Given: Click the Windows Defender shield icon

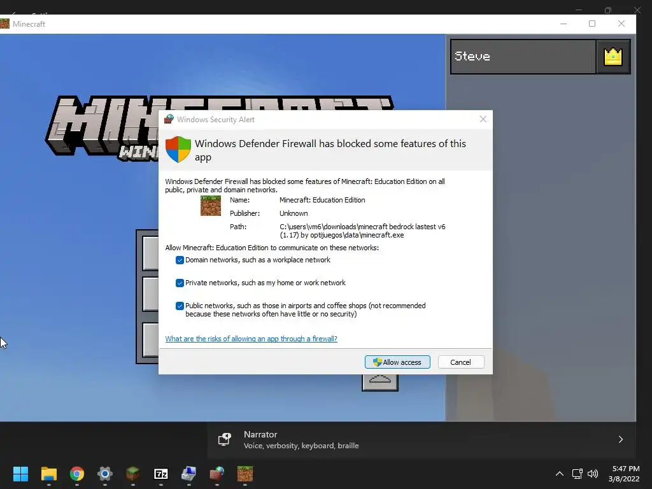Looking at the screenshot, I should (178, 149).
